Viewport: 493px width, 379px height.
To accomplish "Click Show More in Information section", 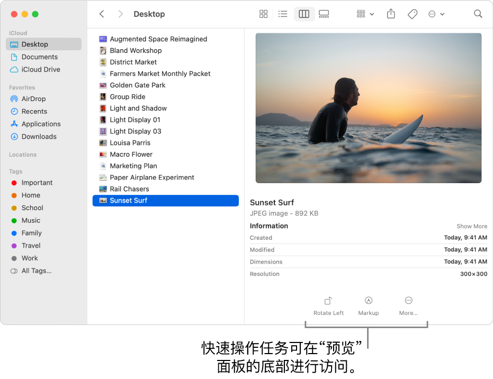I will coord(472,226).
